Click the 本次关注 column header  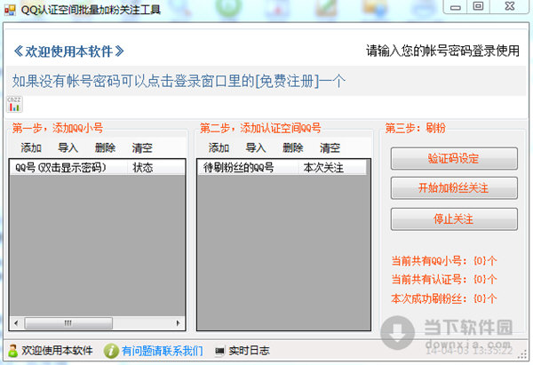pos(332,168)
